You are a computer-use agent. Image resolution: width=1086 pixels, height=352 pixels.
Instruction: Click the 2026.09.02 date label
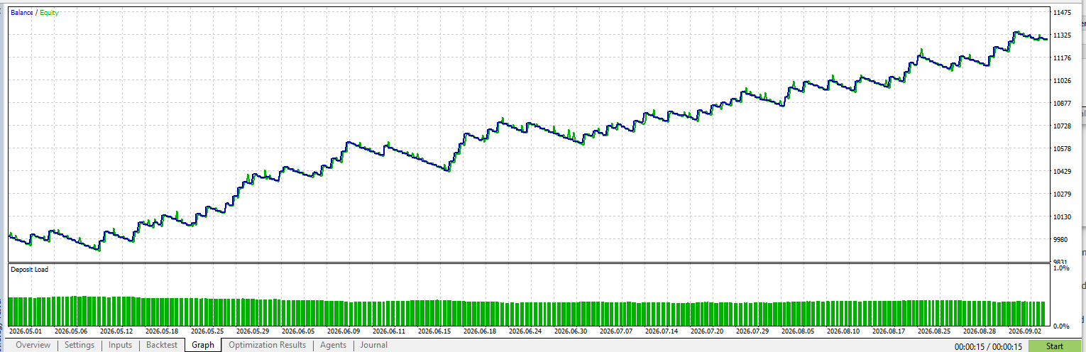pos(1026,331)
